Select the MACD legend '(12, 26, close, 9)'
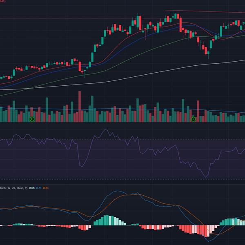The width and height of the screenshot is (245, 245). pos(17,188)
